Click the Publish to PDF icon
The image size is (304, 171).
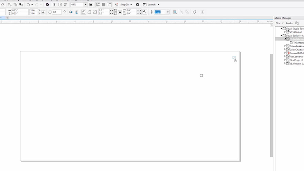tap(65, 5)
